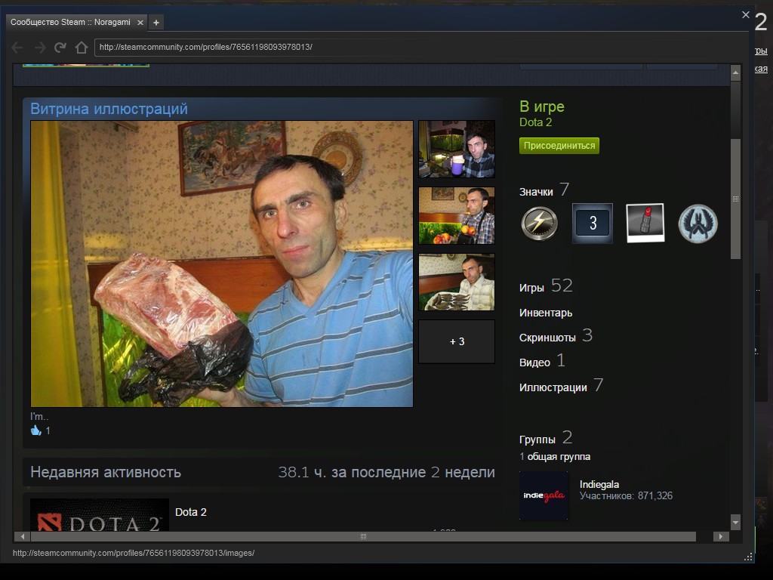Open the Инвентарь inventory link
Viewport: 773px width, 580px height.
coord(546,313)
